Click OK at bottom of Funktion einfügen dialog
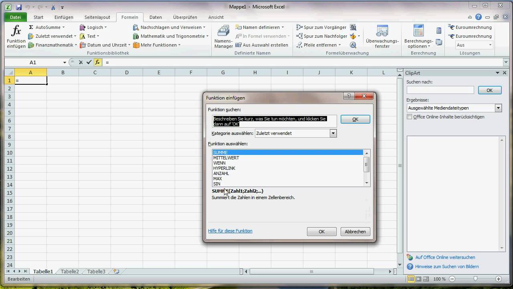The image size is (513, 289). tap(321, 232)
